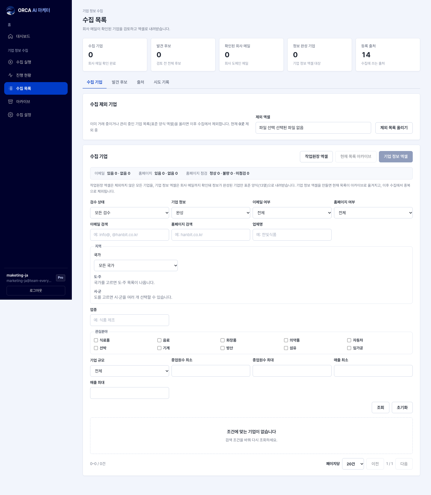This screenshot has width=431, height=495.
Task: Open the 페이지당 20건 dropdown
Action: coord(353,464)
